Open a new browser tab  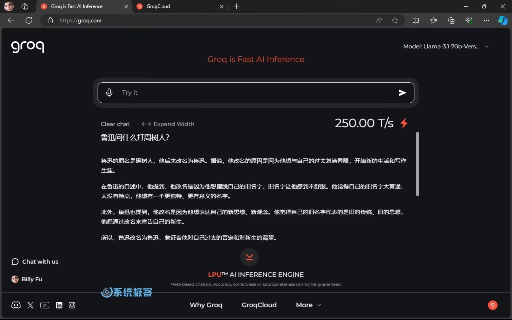tap(236, 6)
